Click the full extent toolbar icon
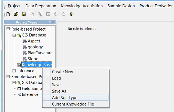Viewport: 174px width, 112px height. coord(48,14)
